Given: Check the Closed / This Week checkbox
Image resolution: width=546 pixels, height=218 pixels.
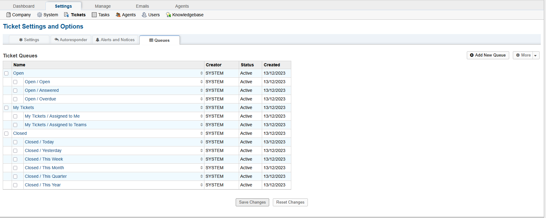Looking at the screenshot, I should [x=15, y=159].
